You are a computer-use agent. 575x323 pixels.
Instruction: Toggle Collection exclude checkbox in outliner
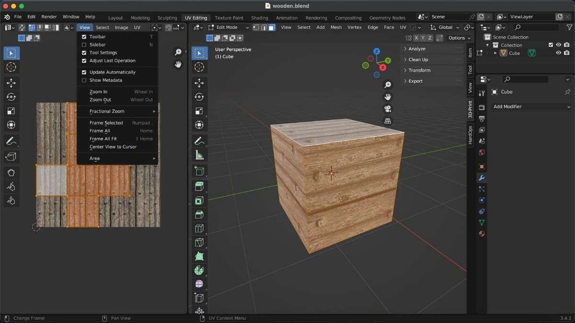[x=551, y=45]
